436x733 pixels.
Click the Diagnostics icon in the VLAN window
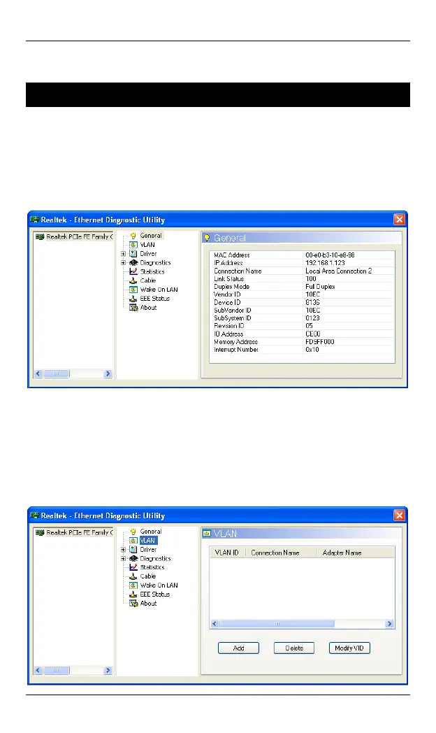[133, 558]
